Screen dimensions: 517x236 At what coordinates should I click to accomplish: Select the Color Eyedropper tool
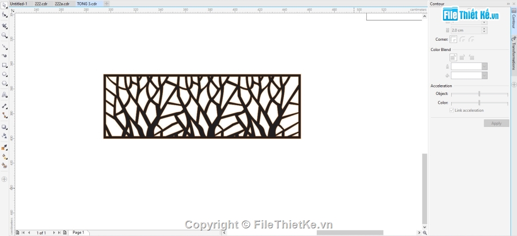click(x=4, y=147)
